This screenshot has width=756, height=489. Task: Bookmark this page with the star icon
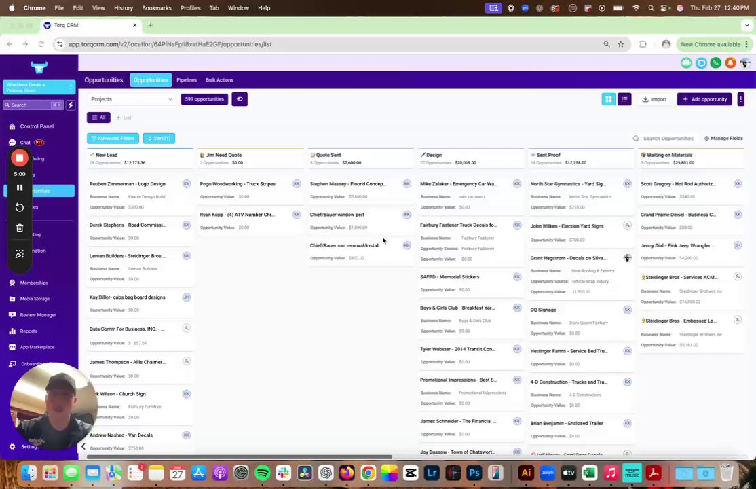[x=621, y=44]
